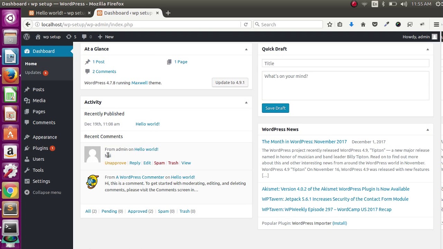Image resolution: width=443 pixels, height=249 pixels.
Task: Filter comments by Pending
Action: coord(109,211)
